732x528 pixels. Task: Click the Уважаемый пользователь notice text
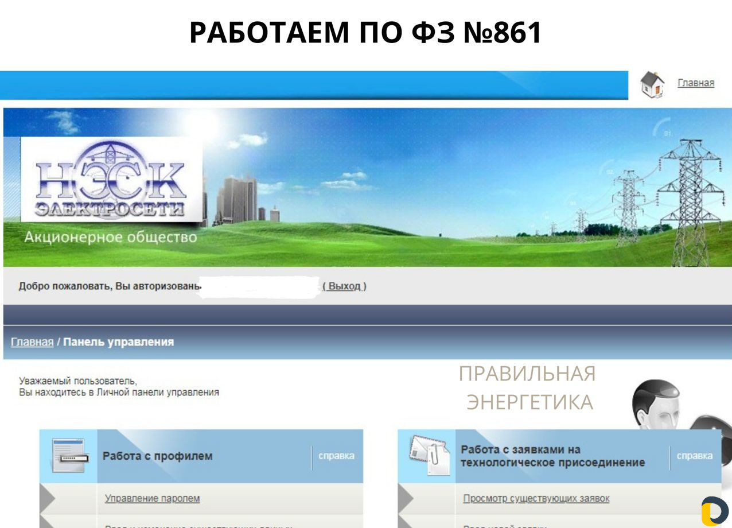pos(119,387)
